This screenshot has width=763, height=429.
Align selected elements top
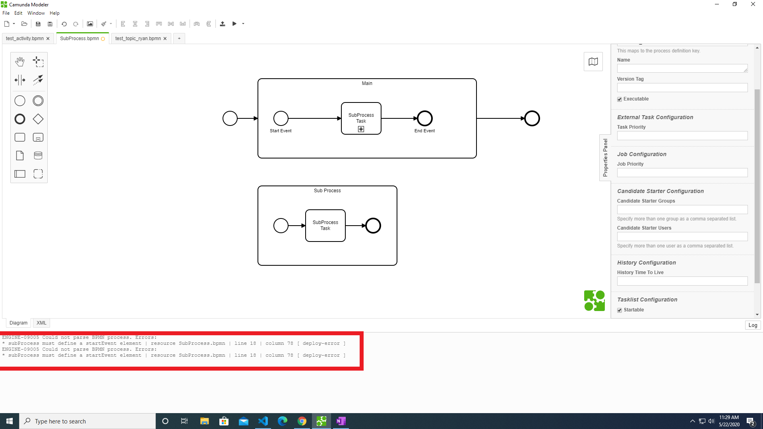[159, 24]
